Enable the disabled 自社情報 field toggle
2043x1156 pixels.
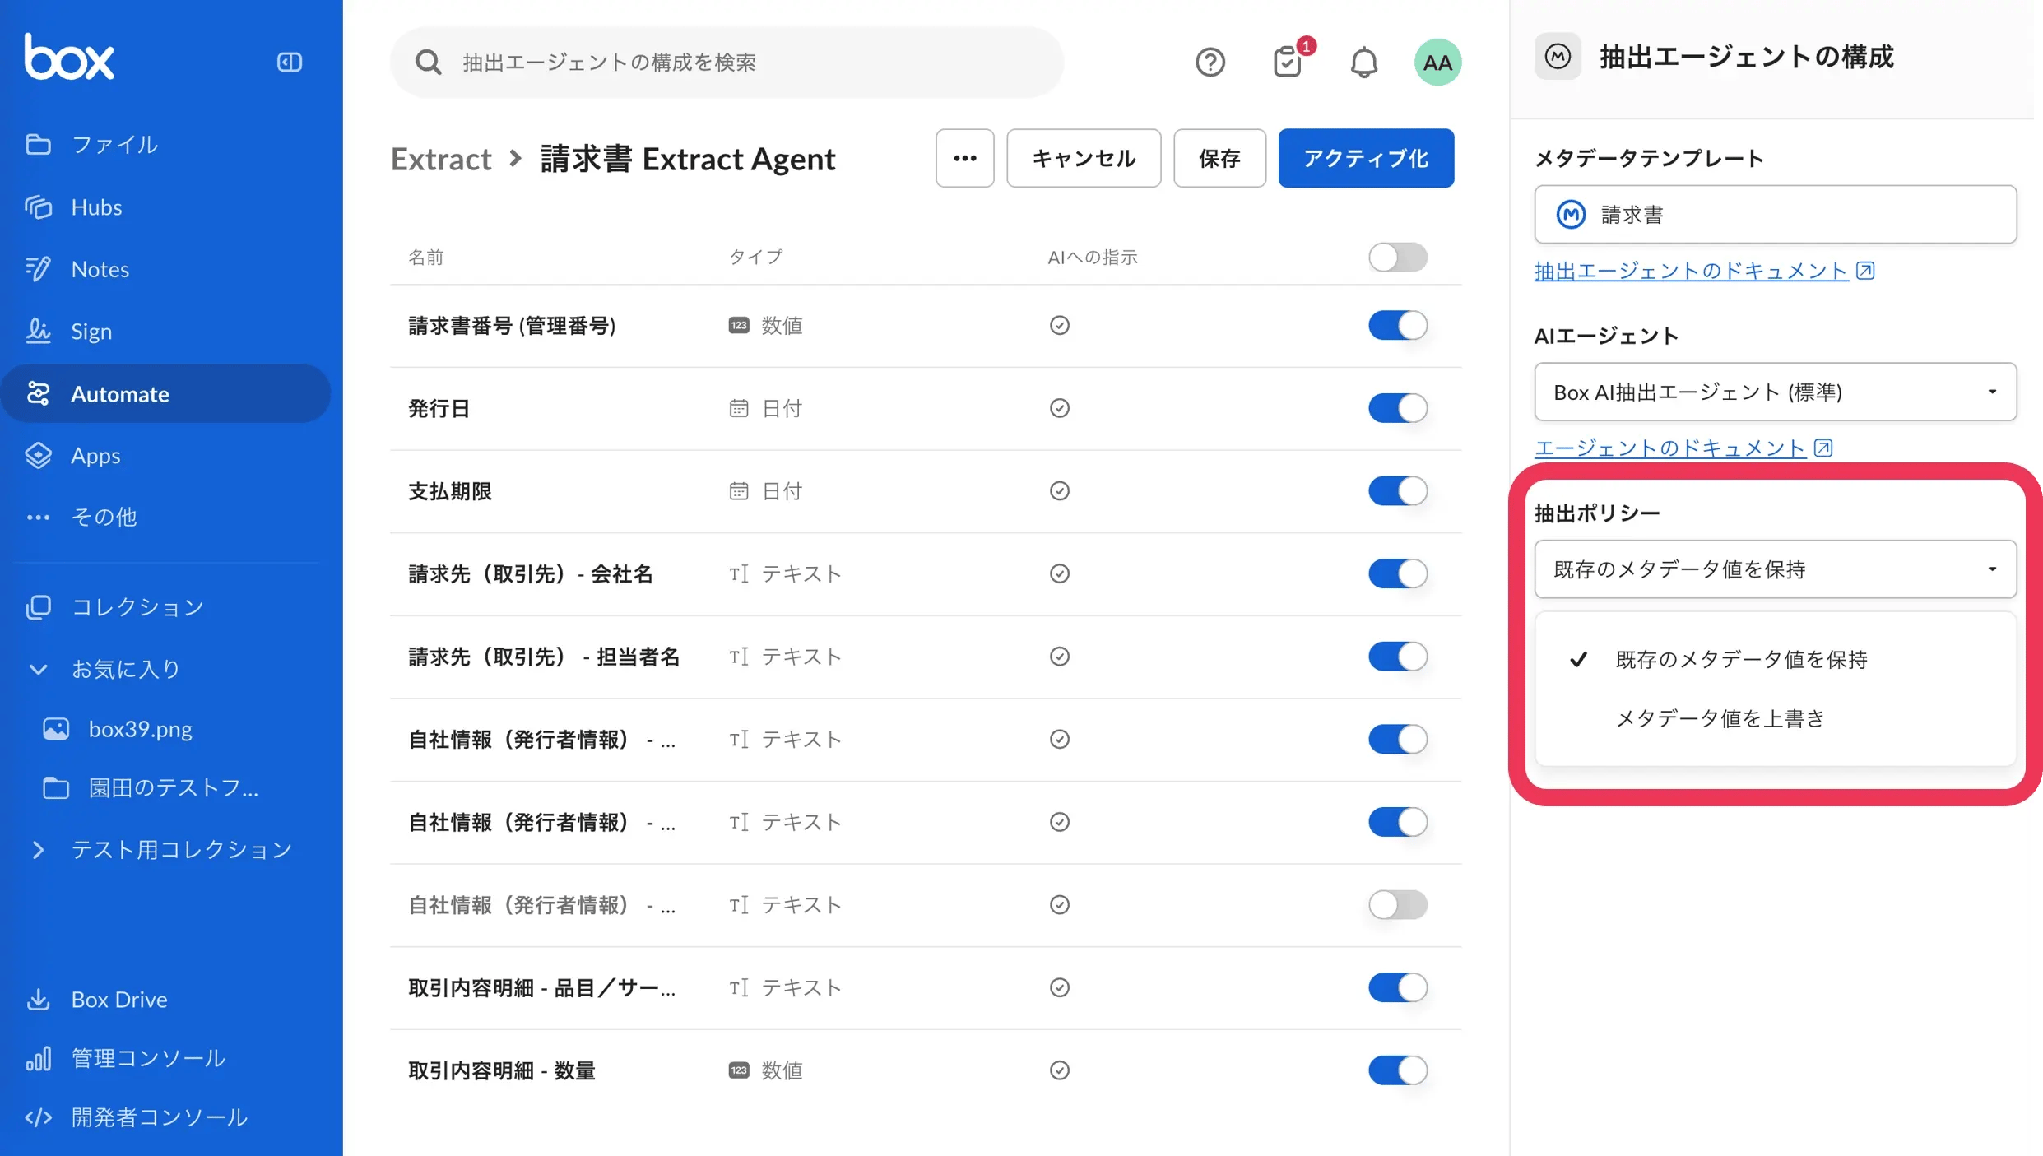pyautogui.click(x=1396, y=905)
